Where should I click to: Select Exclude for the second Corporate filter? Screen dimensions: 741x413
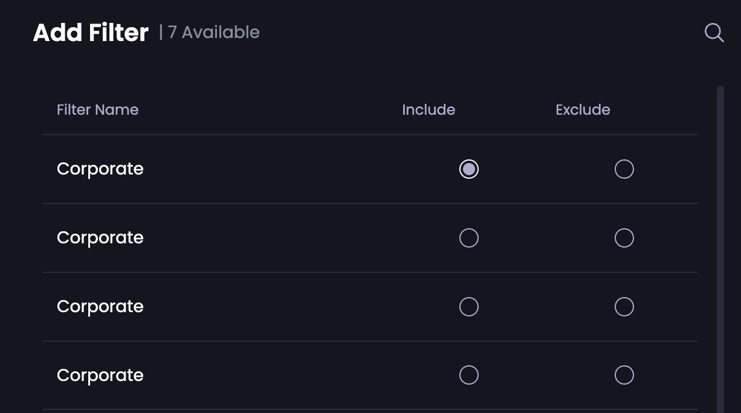click(x=624, y=238)
